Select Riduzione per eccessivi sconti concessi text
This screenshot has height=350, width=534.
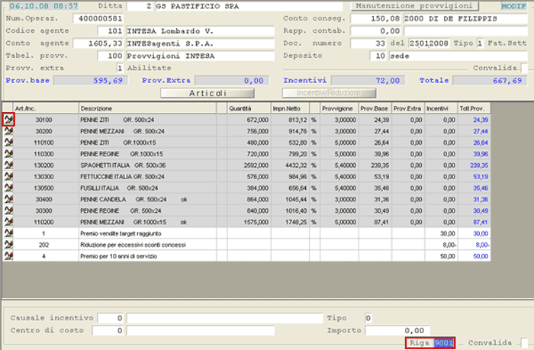click(x=133, y=245)
